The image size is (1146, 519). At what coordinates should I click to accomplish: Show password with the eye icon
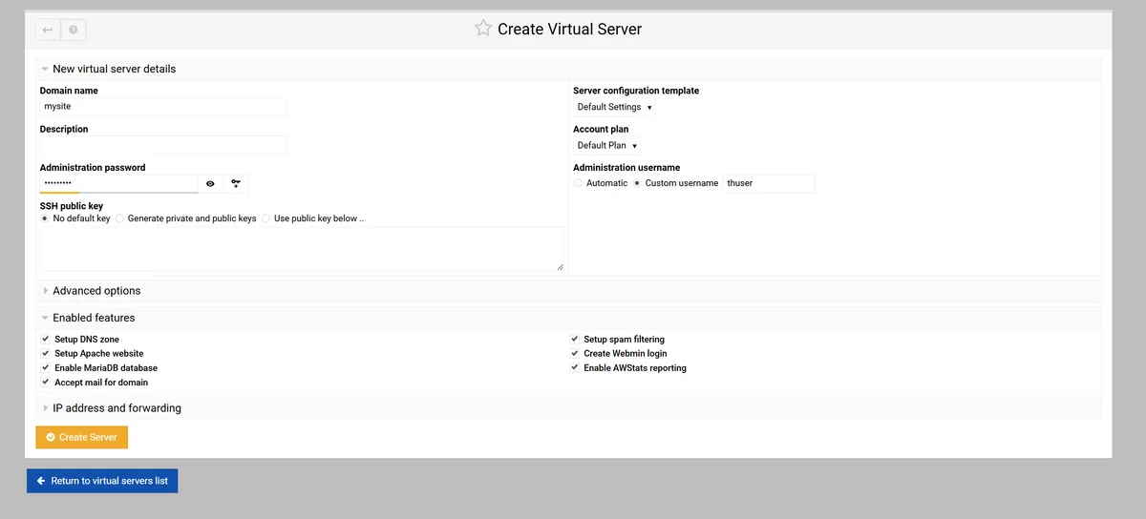[210, 183]
